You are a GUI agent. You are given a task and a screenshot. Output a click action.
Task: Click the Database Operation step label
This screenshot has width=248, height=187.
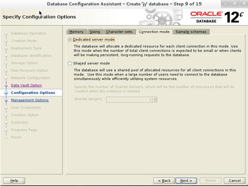pos(29,33)
